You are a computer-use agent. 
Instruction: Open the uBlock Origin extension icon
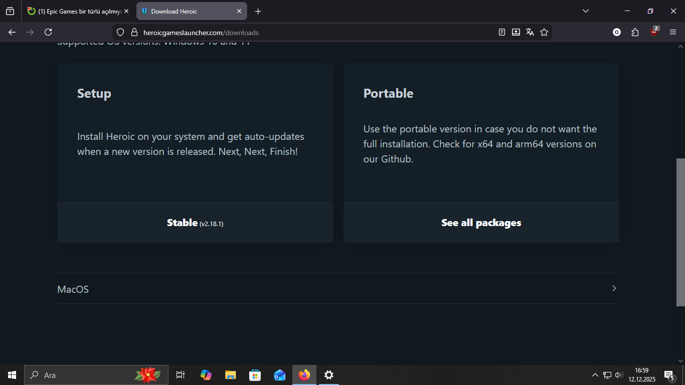(654, 32)
